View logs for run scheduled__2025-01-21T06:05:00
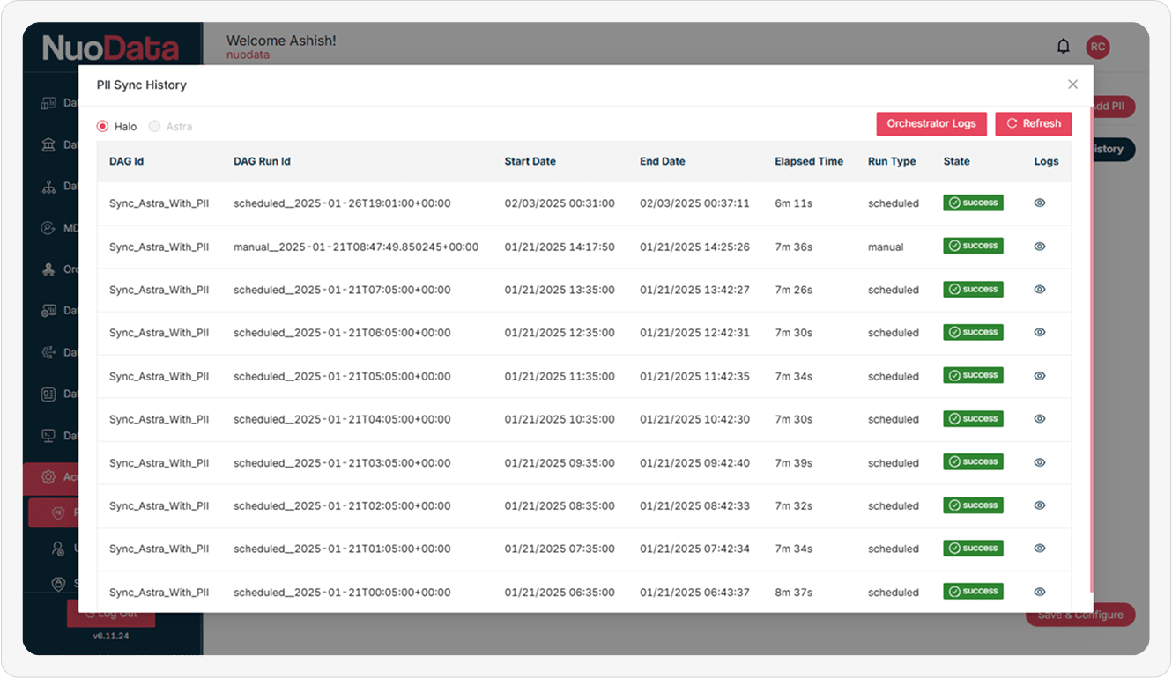1172x678 pixels. [x=1040, y=332]
